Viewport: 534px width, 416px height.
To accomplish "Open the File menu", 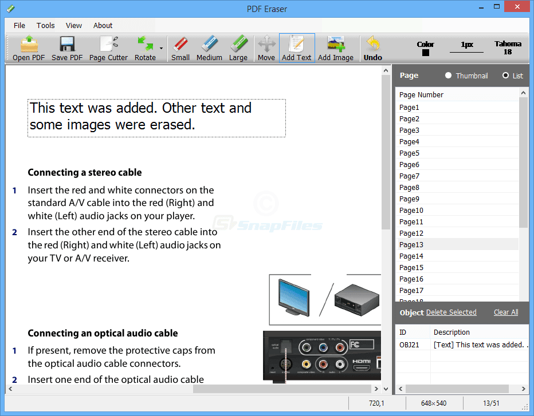I will point(19,26).
